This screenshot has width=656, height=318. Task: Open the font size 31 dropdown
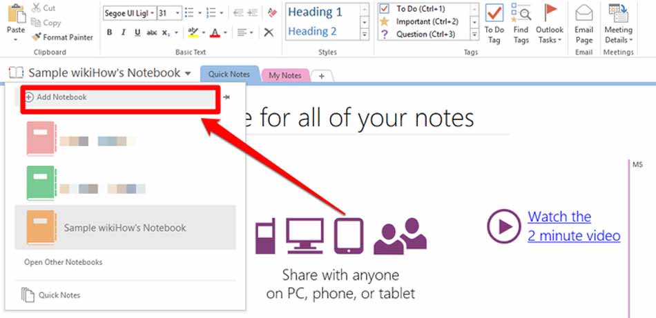pyautogui.click(x=177, y=13)
